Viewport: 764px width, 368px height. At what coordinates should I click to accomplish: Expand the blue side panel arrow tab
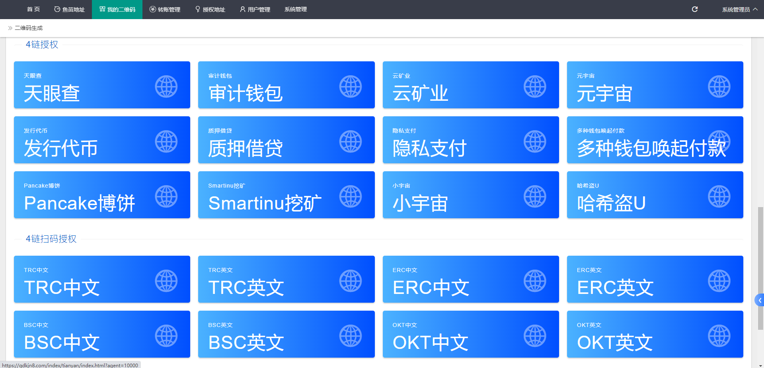759,300
